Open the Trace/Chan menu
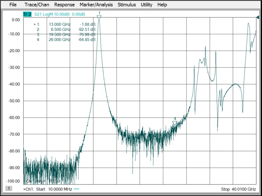Image resolution: width=262 pixels, height=196 pixels. [37, 4]
